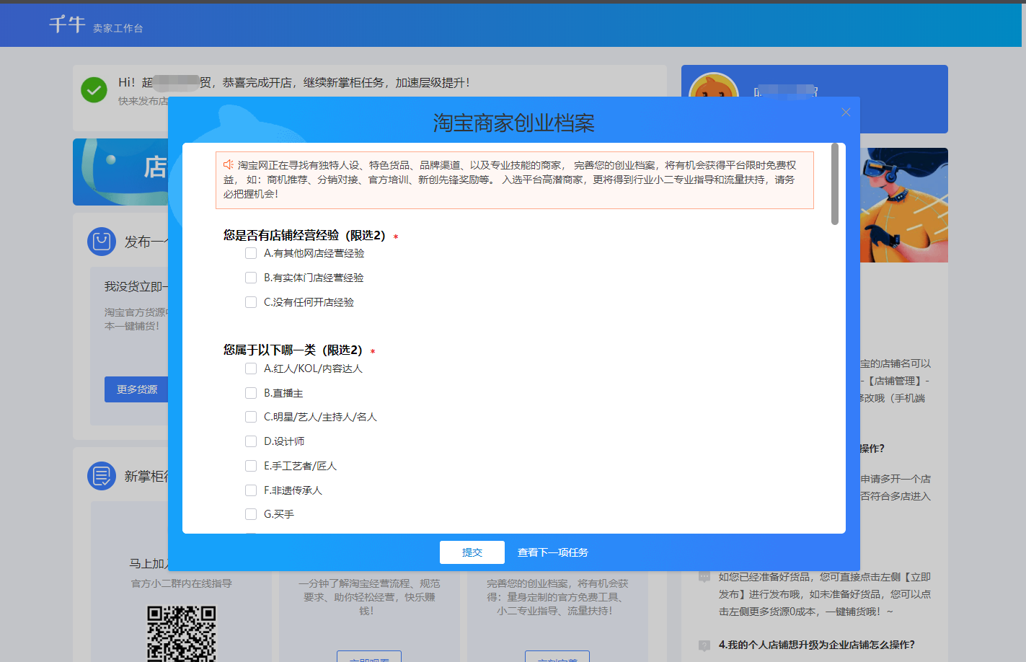
Task: Check B.有实体门店经营经验 option
Action: tap(251, 278)
